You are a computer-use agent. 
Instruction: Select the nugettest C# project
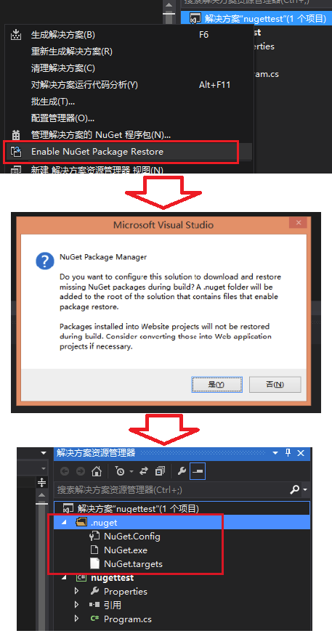point(113,578)
